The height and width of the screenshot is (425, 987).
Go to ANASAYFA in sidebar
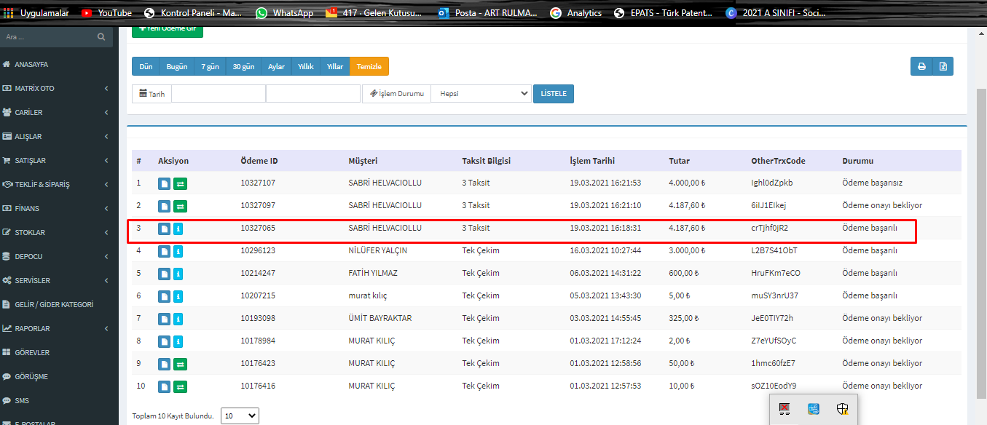(x=31, y=65)
